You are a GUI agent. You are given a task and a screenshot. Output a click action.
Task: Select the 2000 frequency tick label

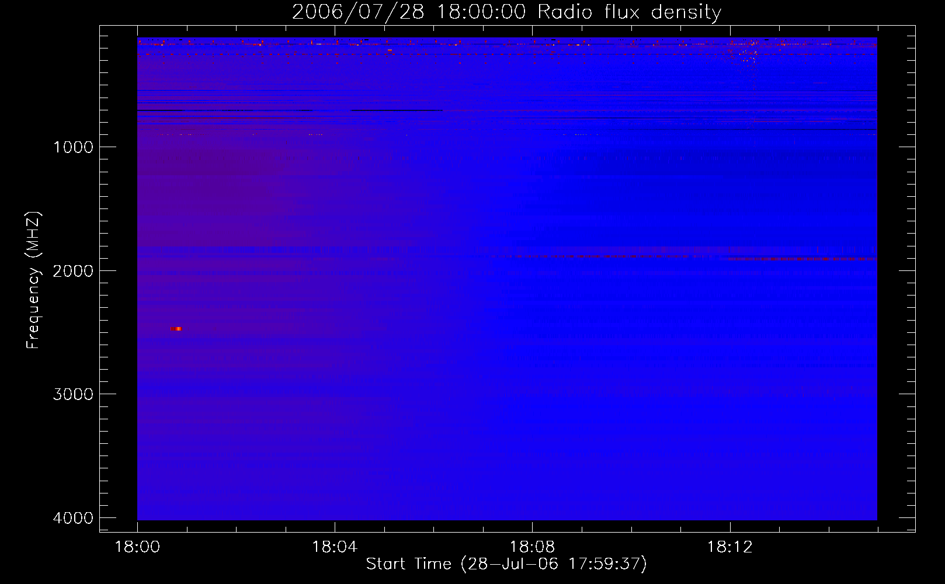[73, 271]
